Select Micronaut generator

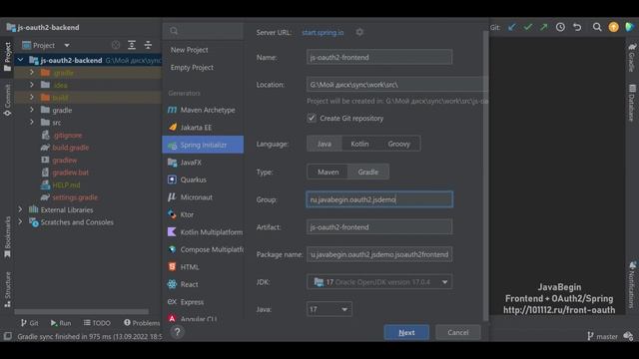click(x=203, y=197)
